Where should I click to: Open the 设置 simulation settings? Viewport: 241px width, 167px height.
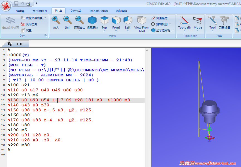pos(26,30)
